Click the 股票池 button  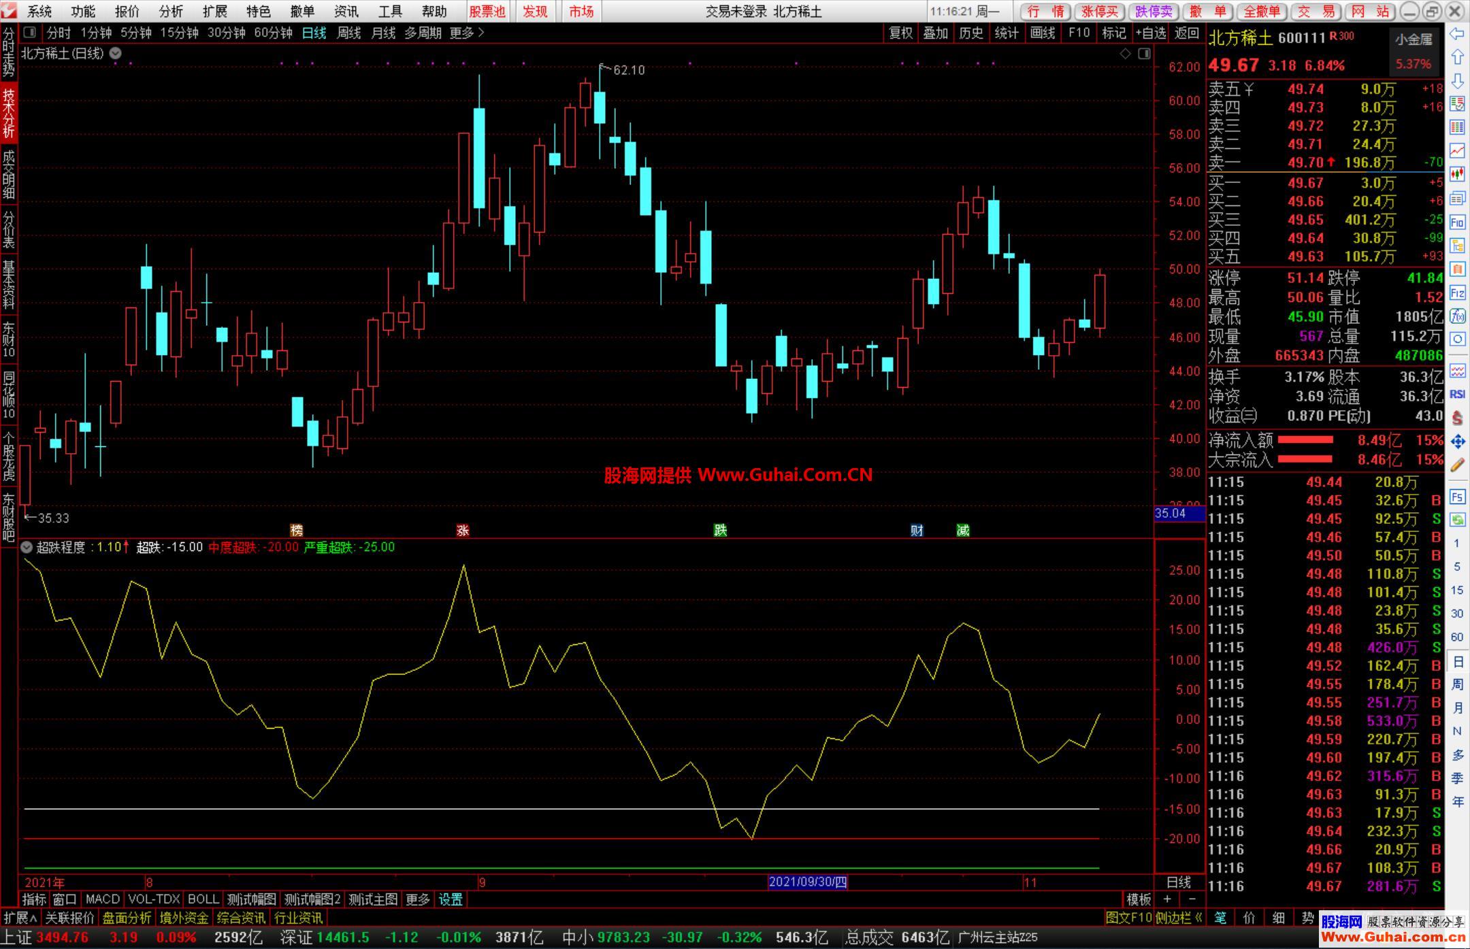(x=487, y=12)
